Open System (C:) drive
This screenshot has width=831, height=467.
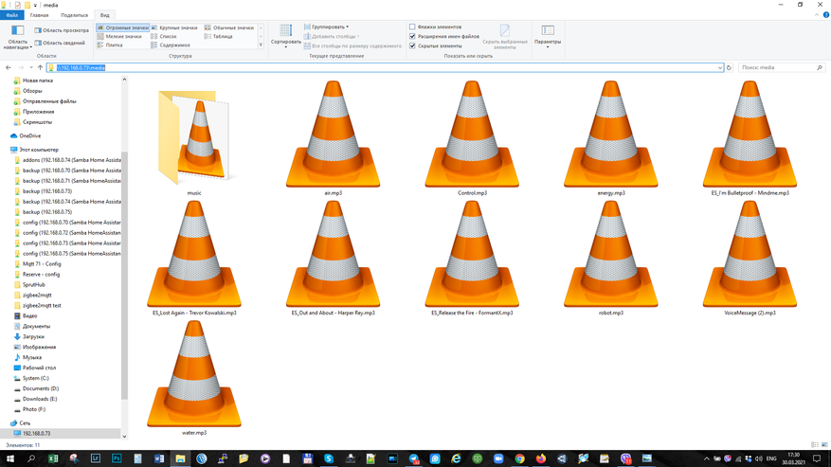pos(31,378)
